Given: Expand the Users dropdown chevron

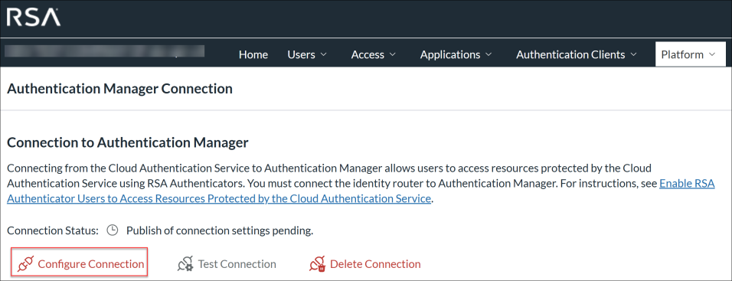Looking at the screenshot, I should point(324,54).
